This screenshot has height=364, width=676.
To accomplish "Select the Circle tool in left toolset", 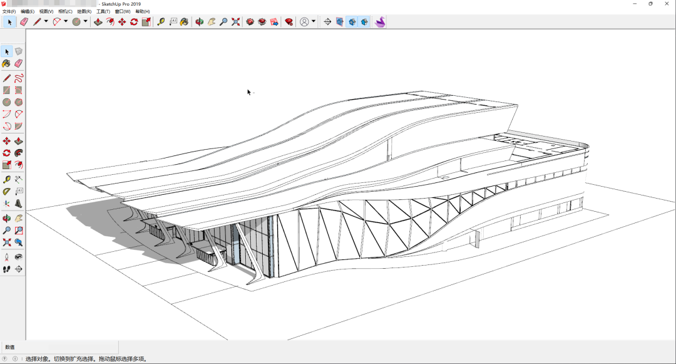I will click(6, 102).
